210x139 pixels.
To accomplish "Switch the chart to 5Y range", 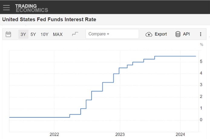I will (x=33, y=34).
